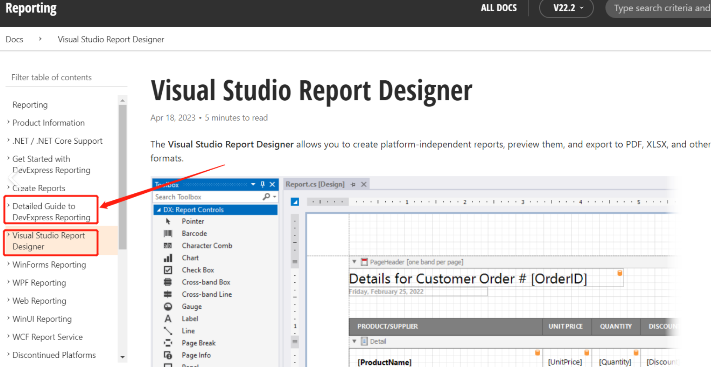The width and height of the screenshot is (711, 367).
Task: Click the Type search criteria box
Action: point(658,8)
